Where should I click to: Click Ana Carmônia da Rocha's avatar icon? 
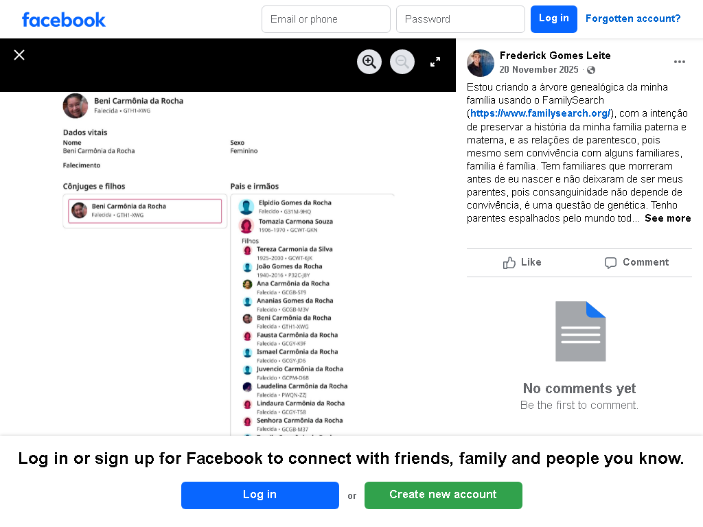coord(247,285)
